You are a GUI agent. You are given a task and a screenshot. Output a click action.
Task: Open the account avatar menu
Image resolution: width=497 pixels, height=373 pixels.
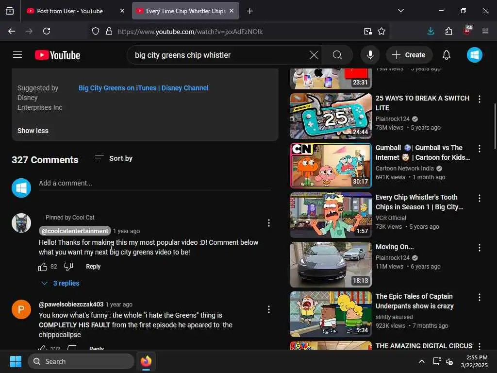click(x=475, y=55)
